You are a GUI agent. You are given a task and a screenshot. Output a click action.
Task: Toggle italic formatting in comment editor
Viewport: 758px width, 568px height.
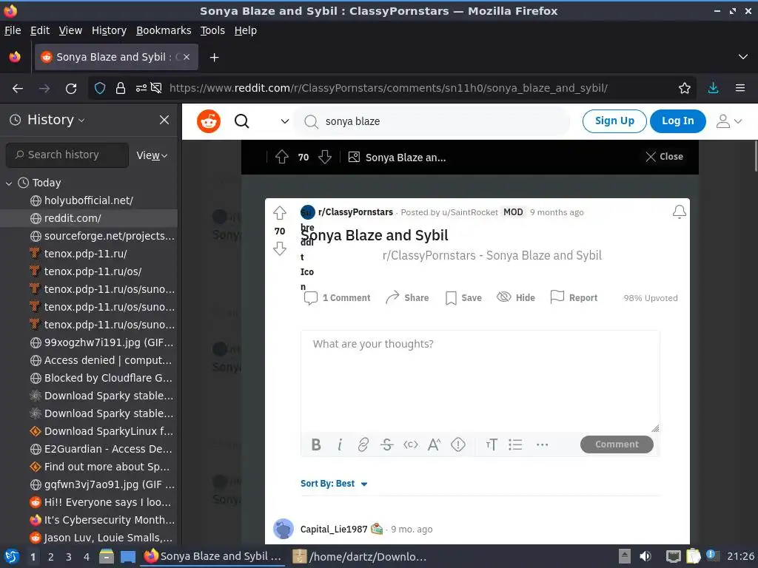[x=340, y=444]
